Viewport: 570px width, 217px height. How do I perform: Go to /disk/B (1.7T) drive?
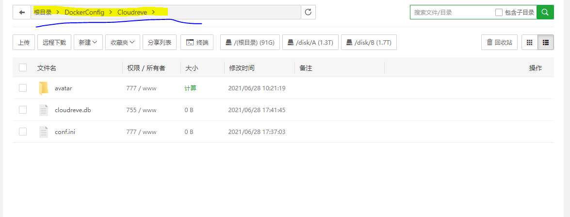[x=369, y=42]
